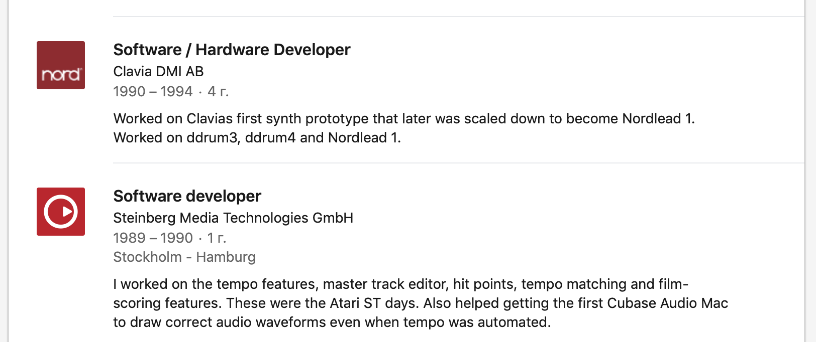Click the Software / Hardware Developer title
The height and width of the screenshot is (342, 816).
232,50
